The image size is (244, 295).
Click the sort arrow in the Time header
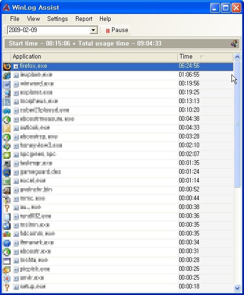click(x=201, y=57)
